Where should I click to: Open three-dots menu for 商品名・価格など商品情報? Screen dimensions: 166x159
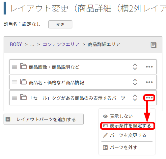pos(149,82)
